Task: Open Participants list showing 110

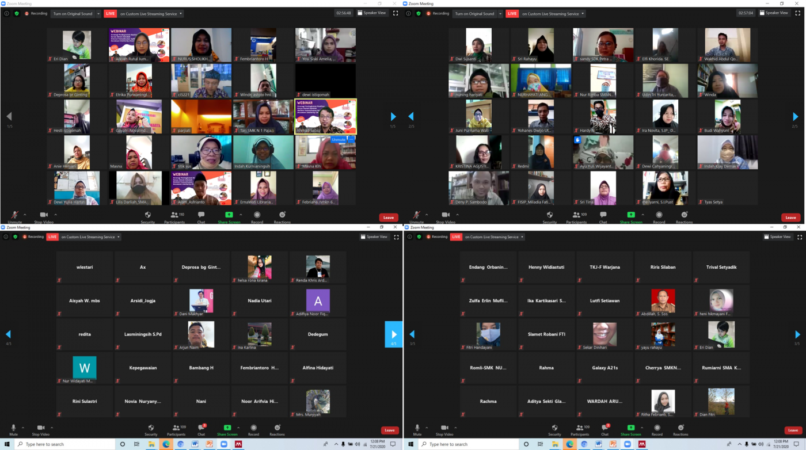Action: coord(174,217)
